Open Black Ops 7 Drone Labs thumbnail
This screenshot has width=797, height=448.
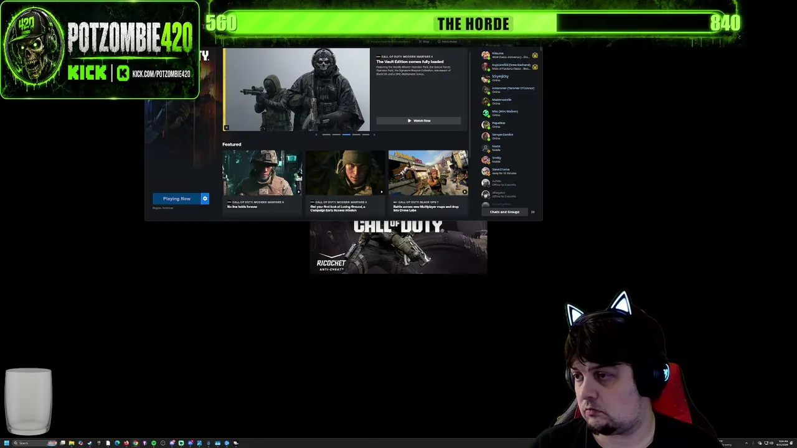coord(428,173)
